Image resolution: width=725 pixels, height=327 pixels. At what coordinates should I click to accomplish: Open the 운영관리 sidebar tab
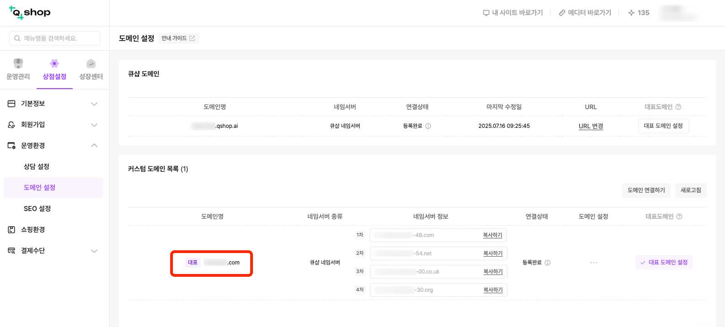[x=18, y=69]
